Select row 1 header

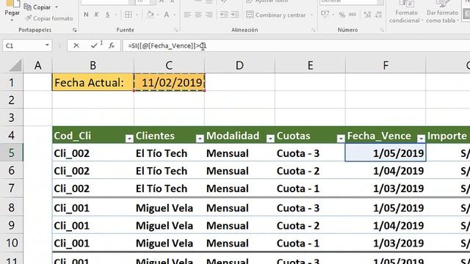pos(12,82)
